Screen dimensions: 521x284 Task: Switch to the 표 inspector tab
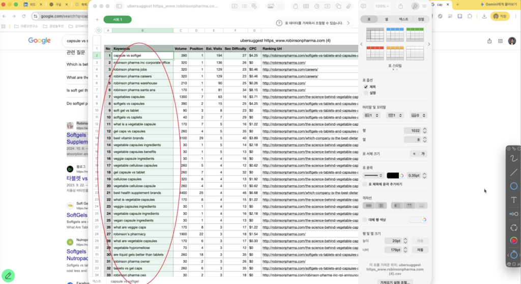pyautogui.click(x=369, y=19)
